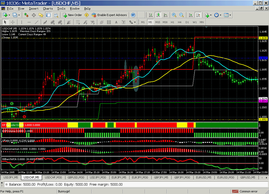Toggle chart shift from right border
Image resolution: width=269 pixels, height=194 pixels.
tap(198, 15)
